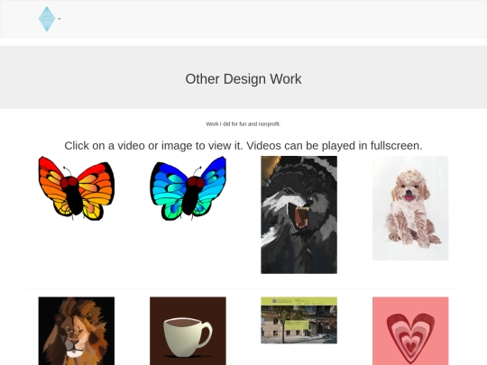Image resolution: width=487 pixels, height=365 pixels.
Task: View the gray wolf artwork
Action: 299,214
